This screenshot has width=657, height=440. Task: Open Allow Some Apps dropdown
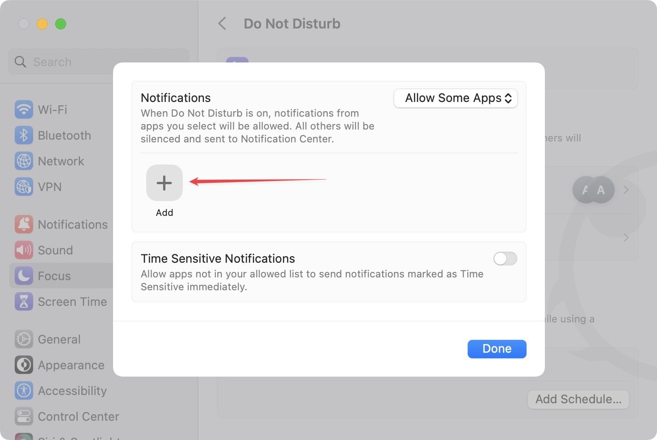pos(456,98)
